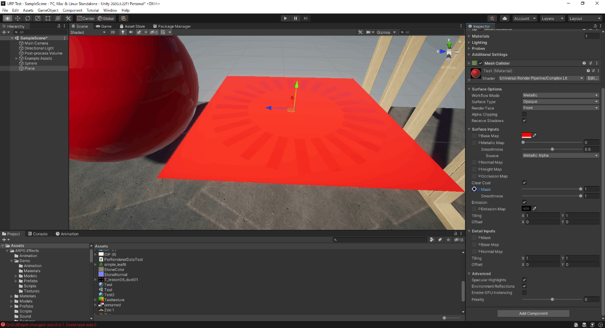The height and width of the screenshot is (328, 605).
Task: Toggle Global handle rotation button
Action: [x=106, y=19]
